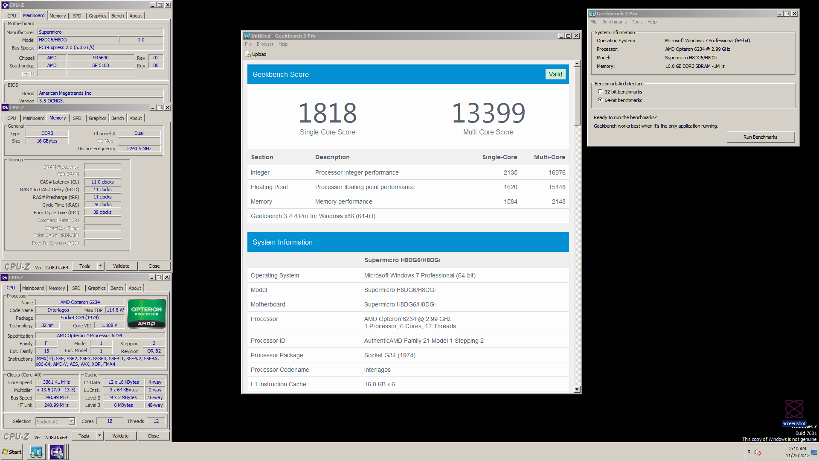Viewport: 819px width, 461px height.
Task: Click the Opteron processor logo in CPU-Z
Action: point(147,314)
